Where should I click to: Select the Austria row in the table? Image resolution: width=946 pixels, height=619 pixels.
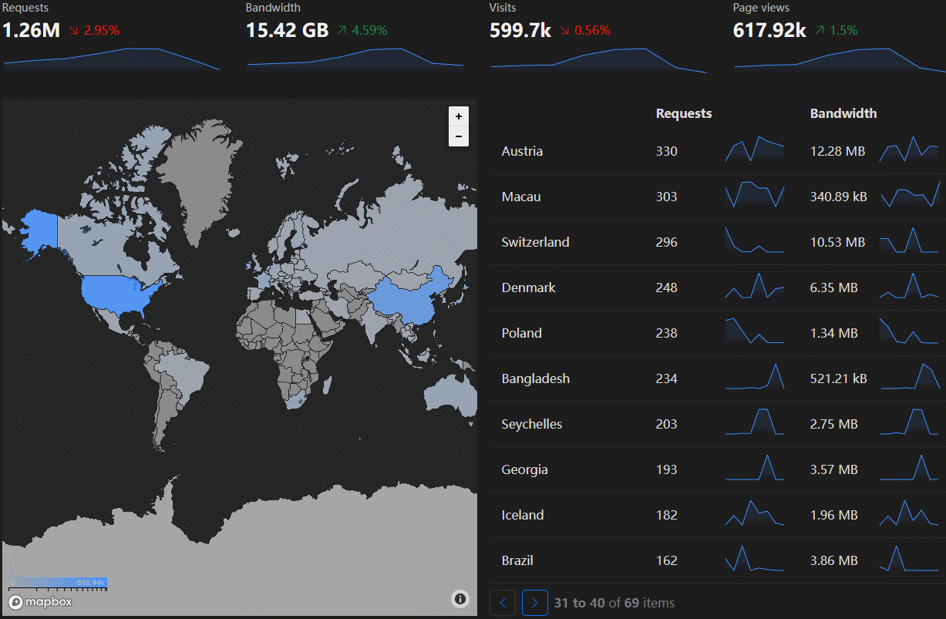(522, 152)
